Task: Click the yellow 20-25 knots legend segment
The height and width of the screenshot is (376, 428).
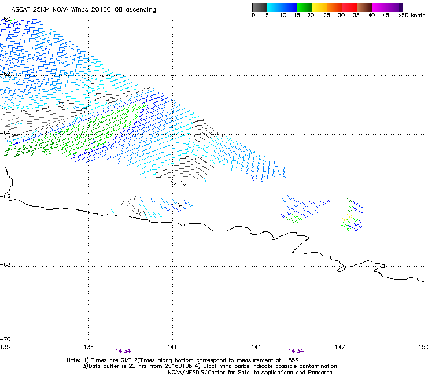Action: pos(319,7)
